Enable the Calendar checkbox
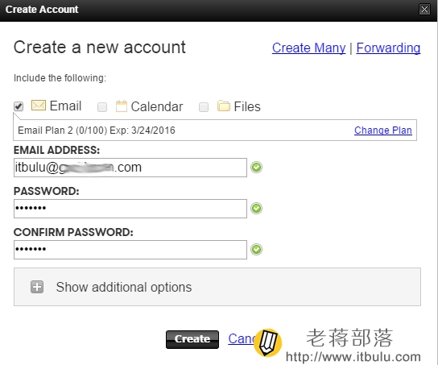 point(102,107)
